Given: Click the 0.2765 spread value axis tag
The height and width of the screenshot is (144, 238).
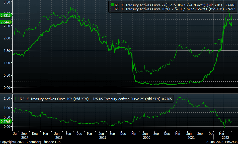Looking at the screenshot, I should pyautogui.click(x=5, y=121).
